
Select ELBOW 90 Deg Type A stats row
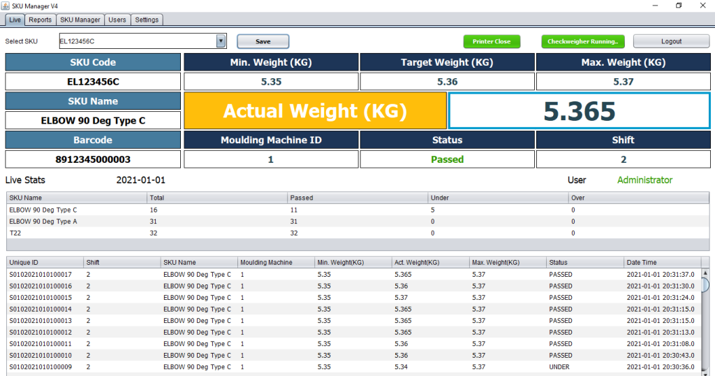coord(77,221)
